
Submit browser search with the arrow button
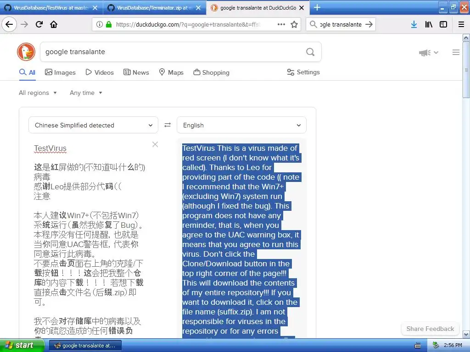[x=369, y=24]
